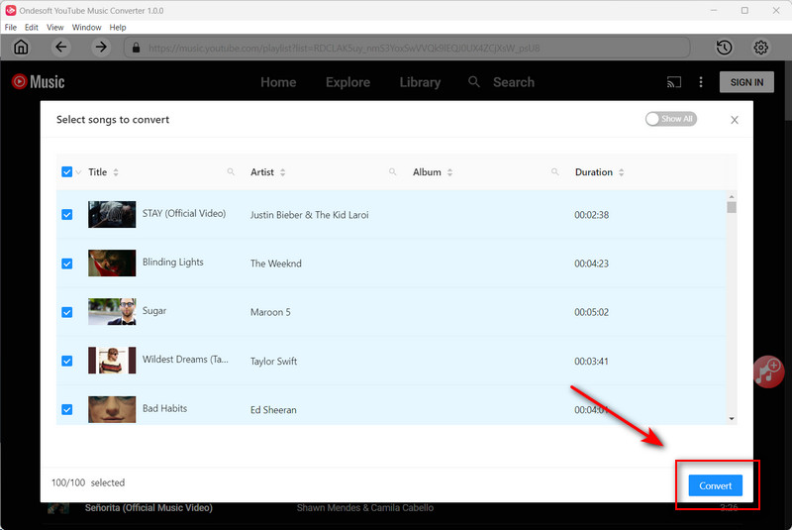Click the song list scrollbar thumb

[732, 207]
